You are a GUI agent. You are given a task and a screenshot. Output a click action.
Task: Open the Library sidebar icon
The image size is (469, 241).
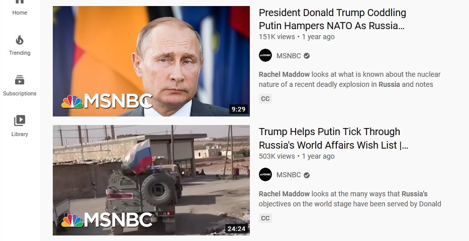pyautogui.click(x=20, y=120)
